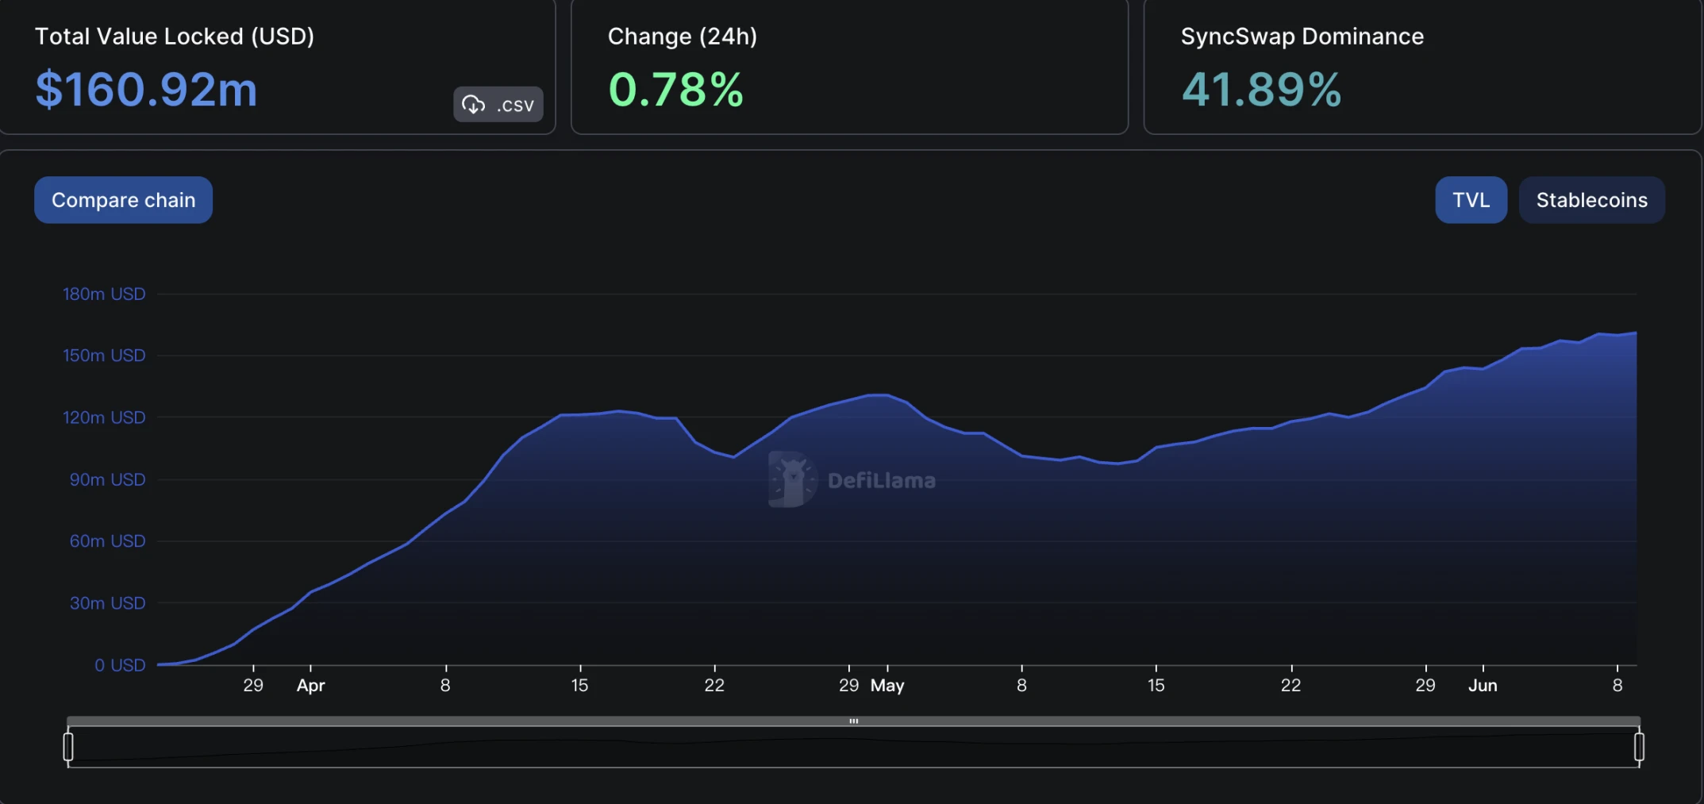Click the Compare chain button

123,200
